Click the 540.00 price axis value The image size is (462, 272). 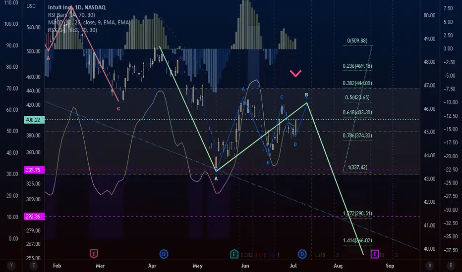(33, 27)
